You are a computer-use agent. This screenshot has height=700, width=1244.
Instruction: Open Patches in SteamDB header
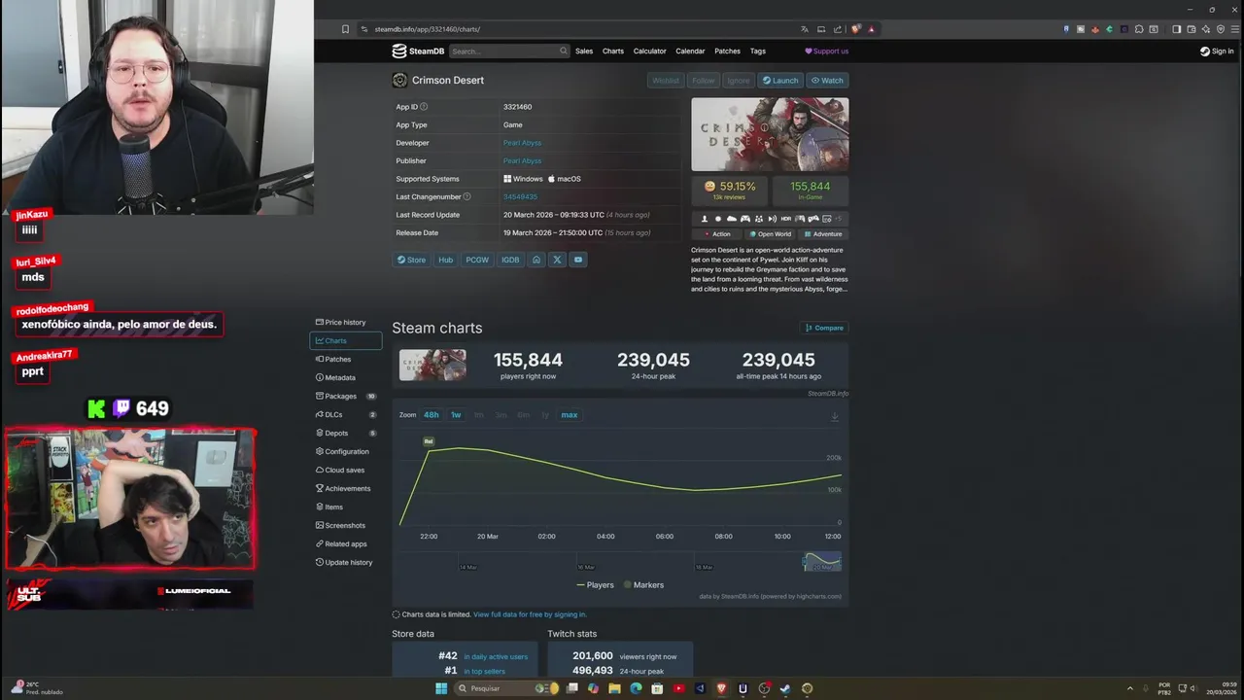[x=727, y=52]
